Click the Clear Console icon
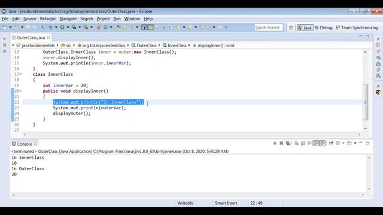 point(296,143)
